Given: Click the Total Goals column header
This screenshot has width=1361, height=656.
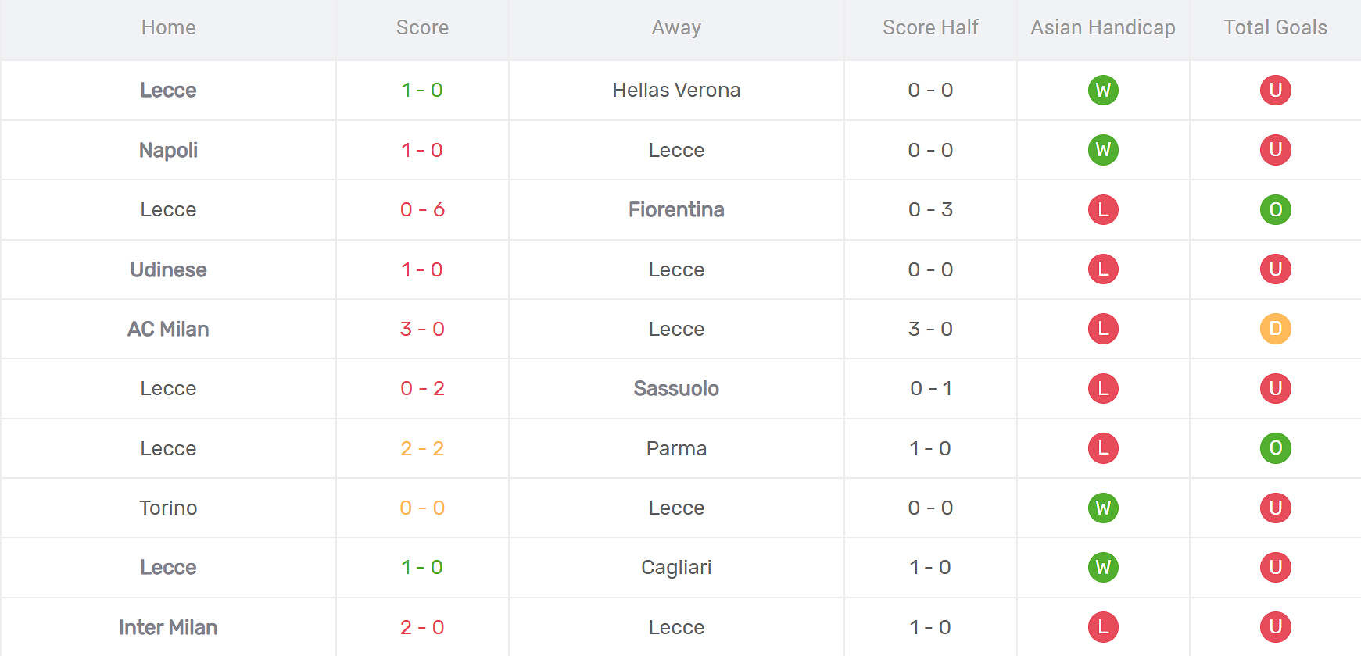Looking at the screenshot, I should [x=1275, y=27].
